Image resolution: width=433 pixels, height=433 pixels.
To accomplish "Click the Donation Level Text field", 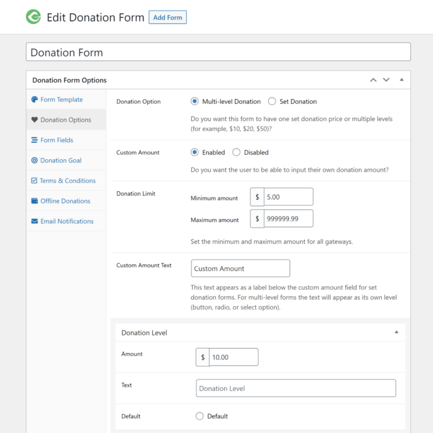I will coord(296,388).
